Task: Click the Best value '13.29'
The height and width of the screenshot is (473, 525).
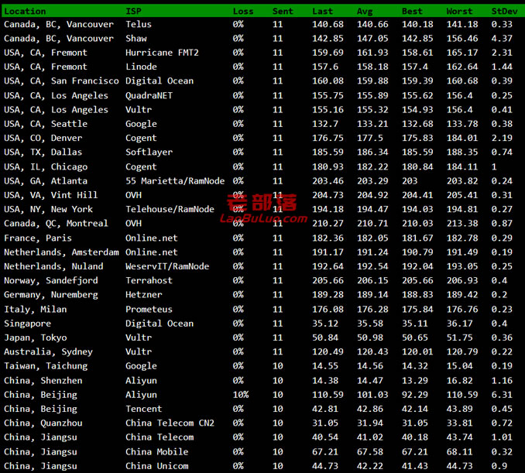Action: (x=415, y=381)
